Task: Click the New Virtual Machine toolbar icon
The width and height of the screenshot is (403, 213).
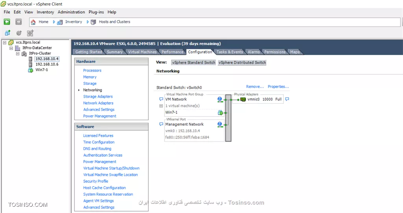Action: pyautogui.click(x=7, y=33)
